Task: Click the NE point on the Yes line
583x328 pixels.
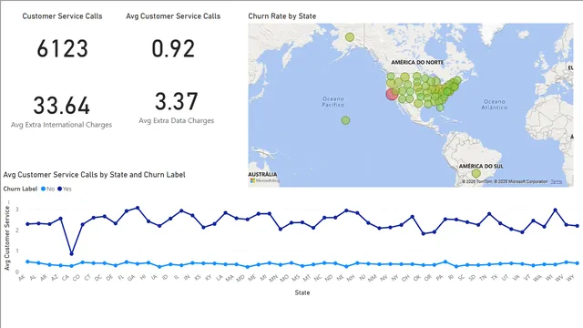Action: (x=346, y=210)
